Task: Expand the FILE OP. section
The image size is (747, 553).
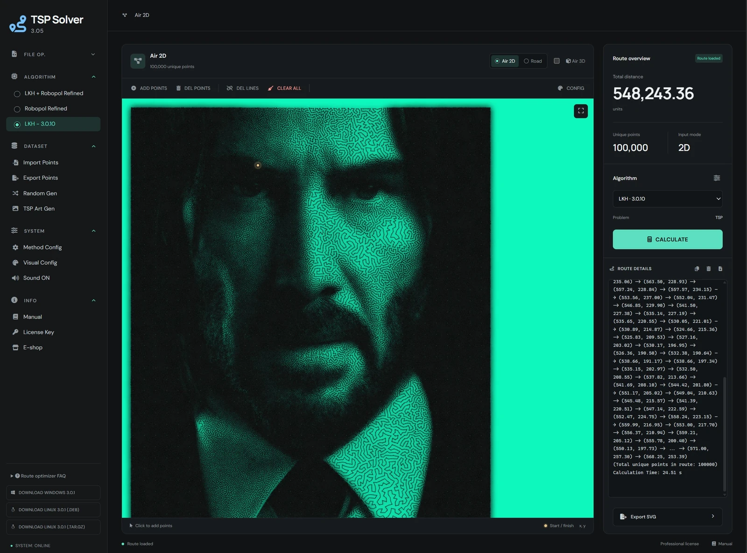Action: point(53,55)
